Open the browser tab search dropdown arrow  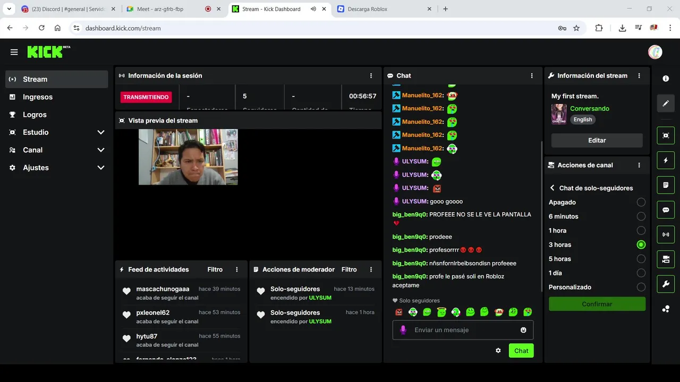9,9
